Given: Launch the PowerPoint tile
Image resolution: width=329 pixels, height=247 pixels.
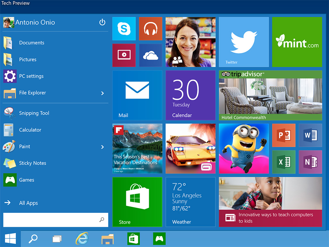Looking at the screenshot, I should tap(284, 135).
